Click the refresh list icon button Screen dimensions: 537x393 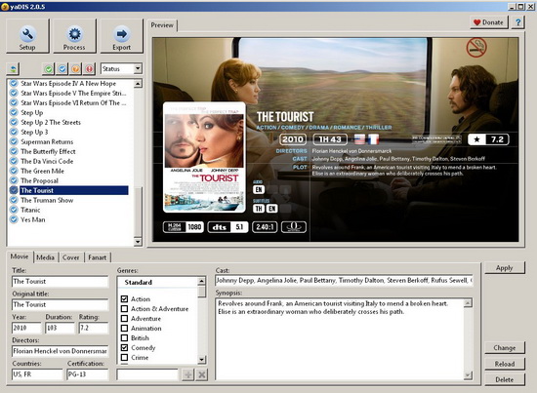click(x=13, y=68)
